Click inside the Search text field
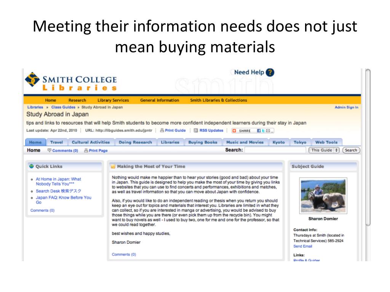Viewport: 390px width, 292px height. pyautogui.click(x=275, y=150)
